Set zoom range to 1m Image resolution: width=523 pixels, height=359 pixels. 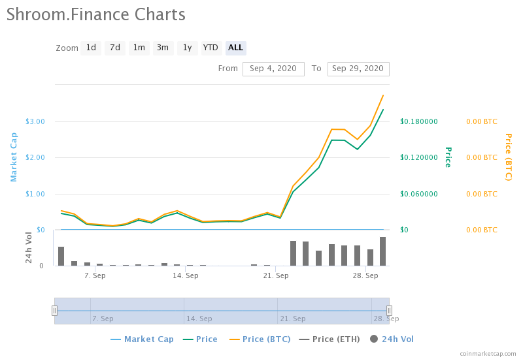(139, 48)
